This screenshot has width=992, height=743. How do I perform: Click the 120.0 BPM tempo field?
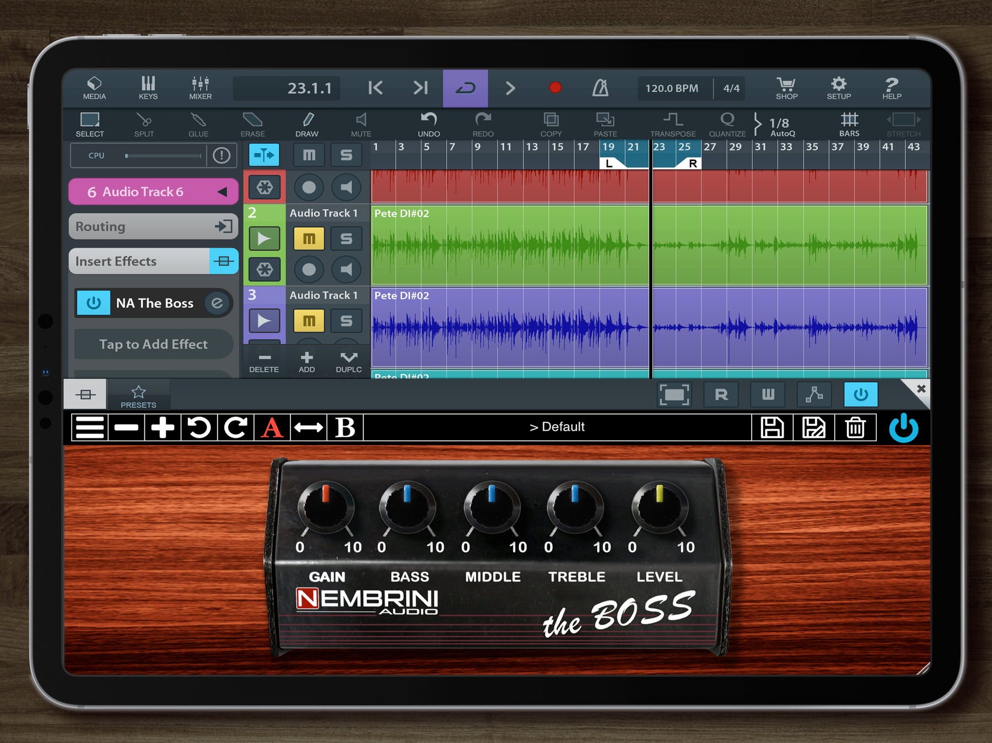pyautogui.click(x=671, y=88)
